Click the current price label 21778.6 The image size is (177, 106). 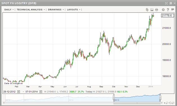(168, 15)
